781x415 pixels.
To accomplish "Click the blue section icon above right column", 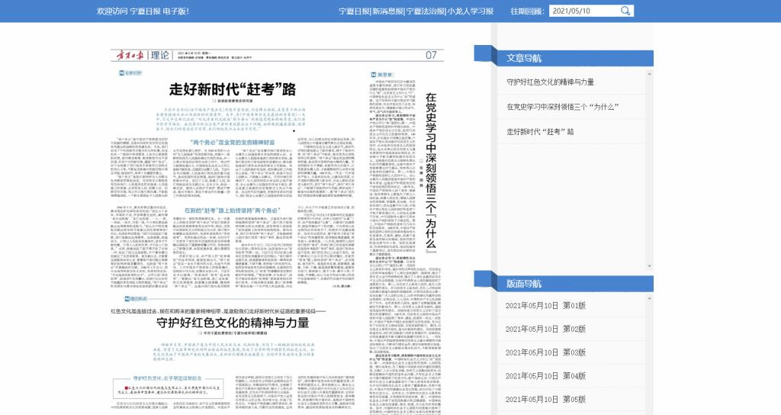I will pos(374,74).
